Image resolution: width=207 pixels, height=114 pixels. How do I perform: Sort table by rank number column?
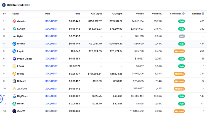(x=4, y=14)
